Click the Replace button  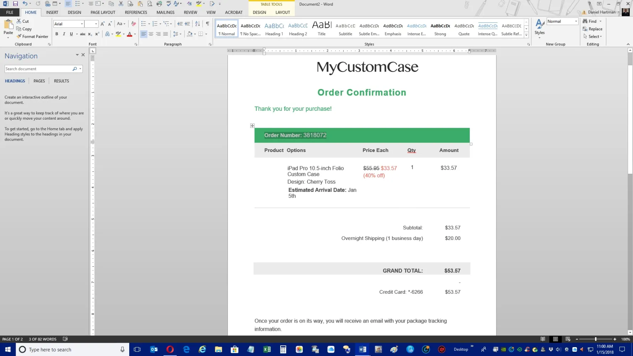tap(593, 29)
